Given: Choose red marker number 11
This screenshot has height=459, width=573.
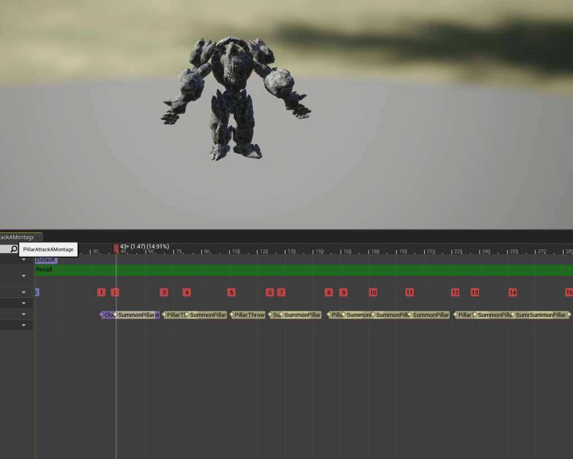Looking at the screenshot, I should point(409,292).
